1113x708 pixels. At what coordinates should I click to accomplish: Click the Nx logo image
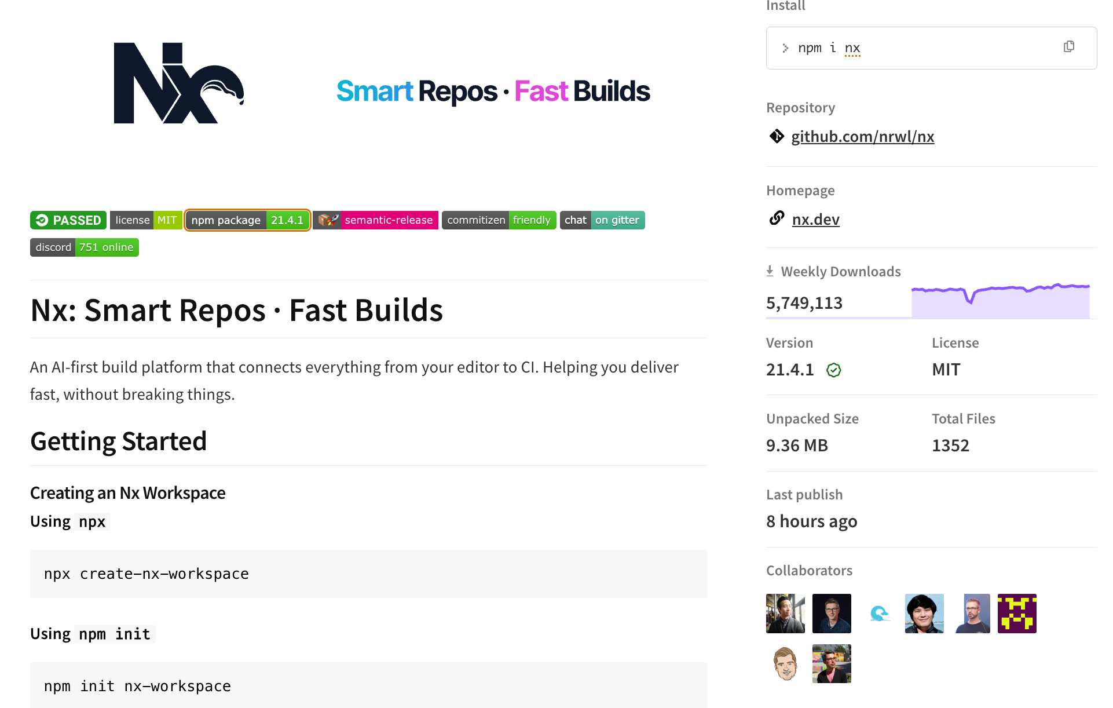pyautogui.click(x=179, y=83)
